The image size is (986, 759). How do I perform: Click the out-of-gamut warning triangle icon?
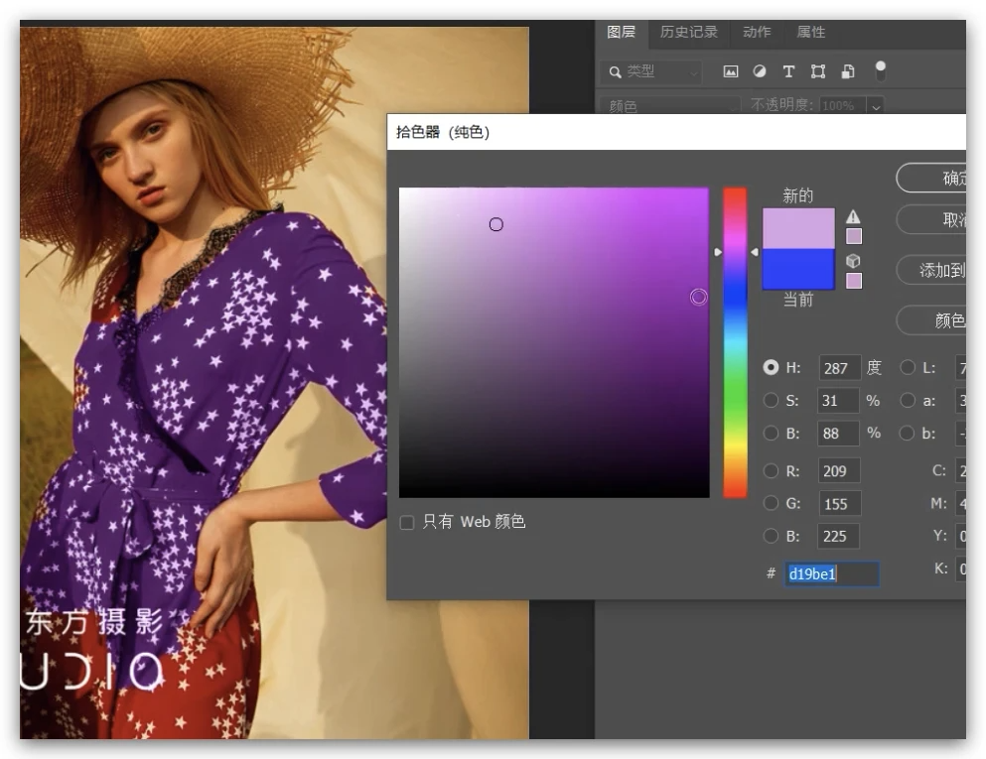point(853,217)
